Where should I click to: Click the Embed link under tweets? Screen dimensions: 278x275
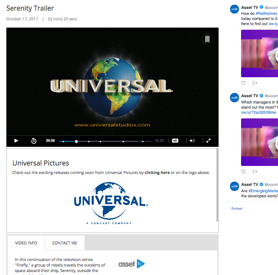(x=237, y=208)
